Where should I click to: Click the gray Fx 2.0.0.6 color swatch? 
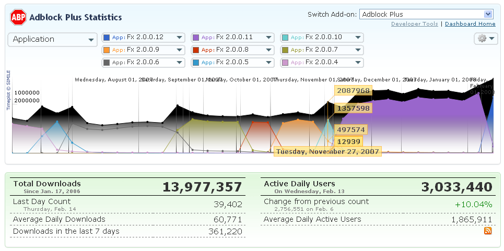click(x=107, y=63)
